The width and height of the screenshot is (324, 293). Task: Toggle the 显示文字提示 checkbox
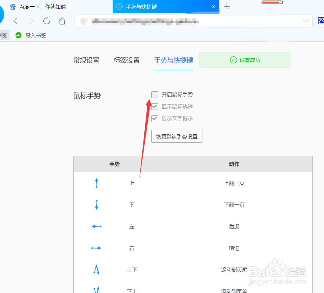[x=155, y=118]
